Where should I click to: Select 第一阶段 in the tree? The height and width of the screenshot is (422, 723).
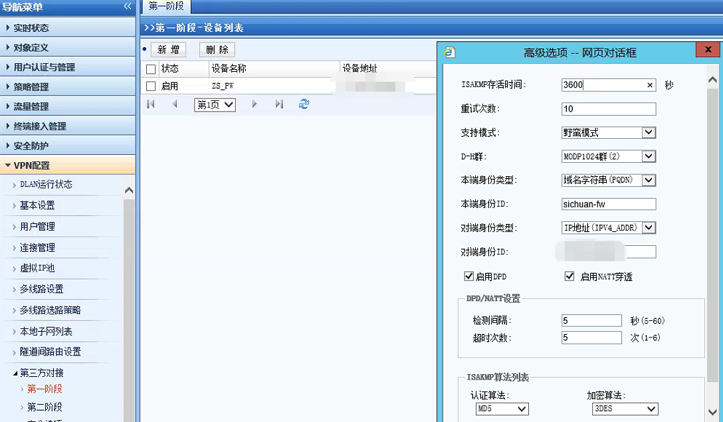(x=45, y=389)
